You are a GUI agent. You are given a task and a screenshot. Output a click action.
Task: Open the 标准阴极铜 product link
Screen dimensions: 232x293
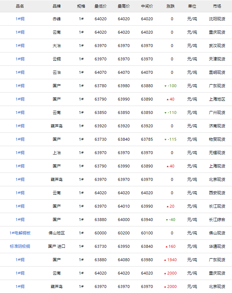[x=20, y=246]
